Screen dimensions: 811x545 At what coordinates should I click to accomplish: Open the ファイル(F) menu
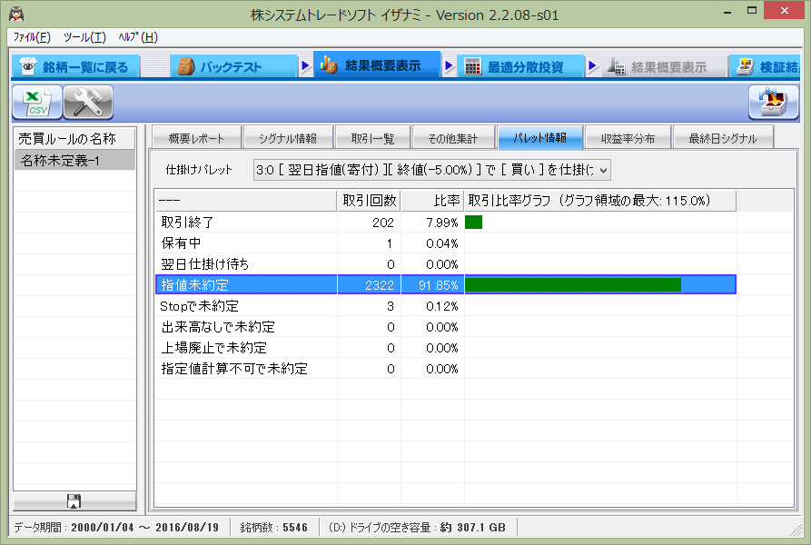click(x=32, y=37)
